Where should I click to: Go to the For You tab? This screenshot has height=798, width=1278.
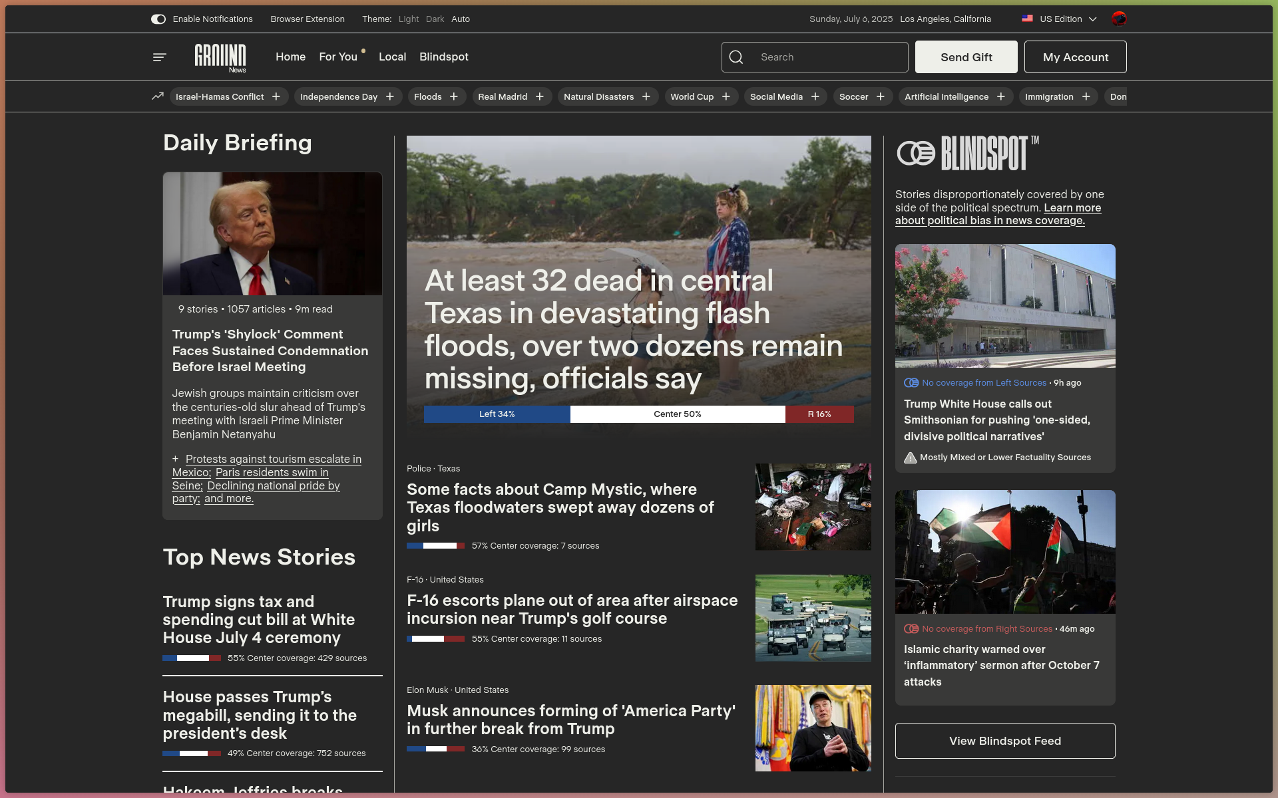[x=338, y=57]
